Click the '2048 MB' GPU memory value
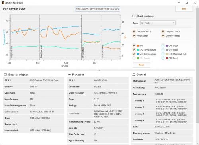The width and height of the screenshot is (199, 145). [34, 86]
